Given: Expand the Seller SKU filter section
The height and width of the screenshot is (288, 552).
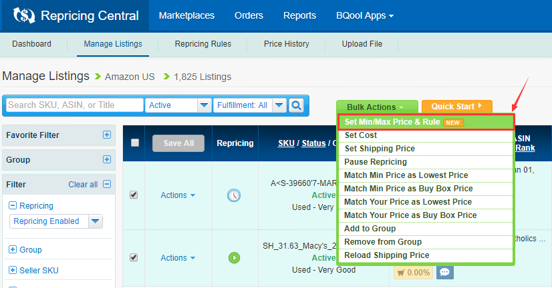Looking at the screenshot, I should pyautogui.click(x=13, y=270).
